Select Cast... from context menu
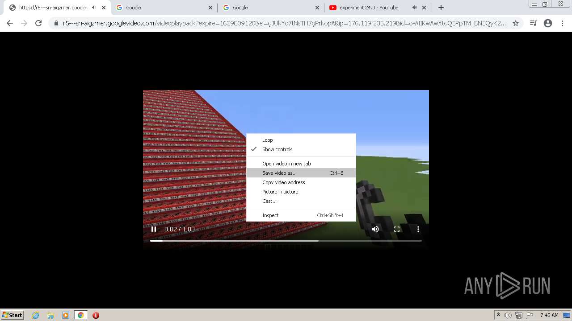The image size is (572, 321). click(x=301, y=201)
